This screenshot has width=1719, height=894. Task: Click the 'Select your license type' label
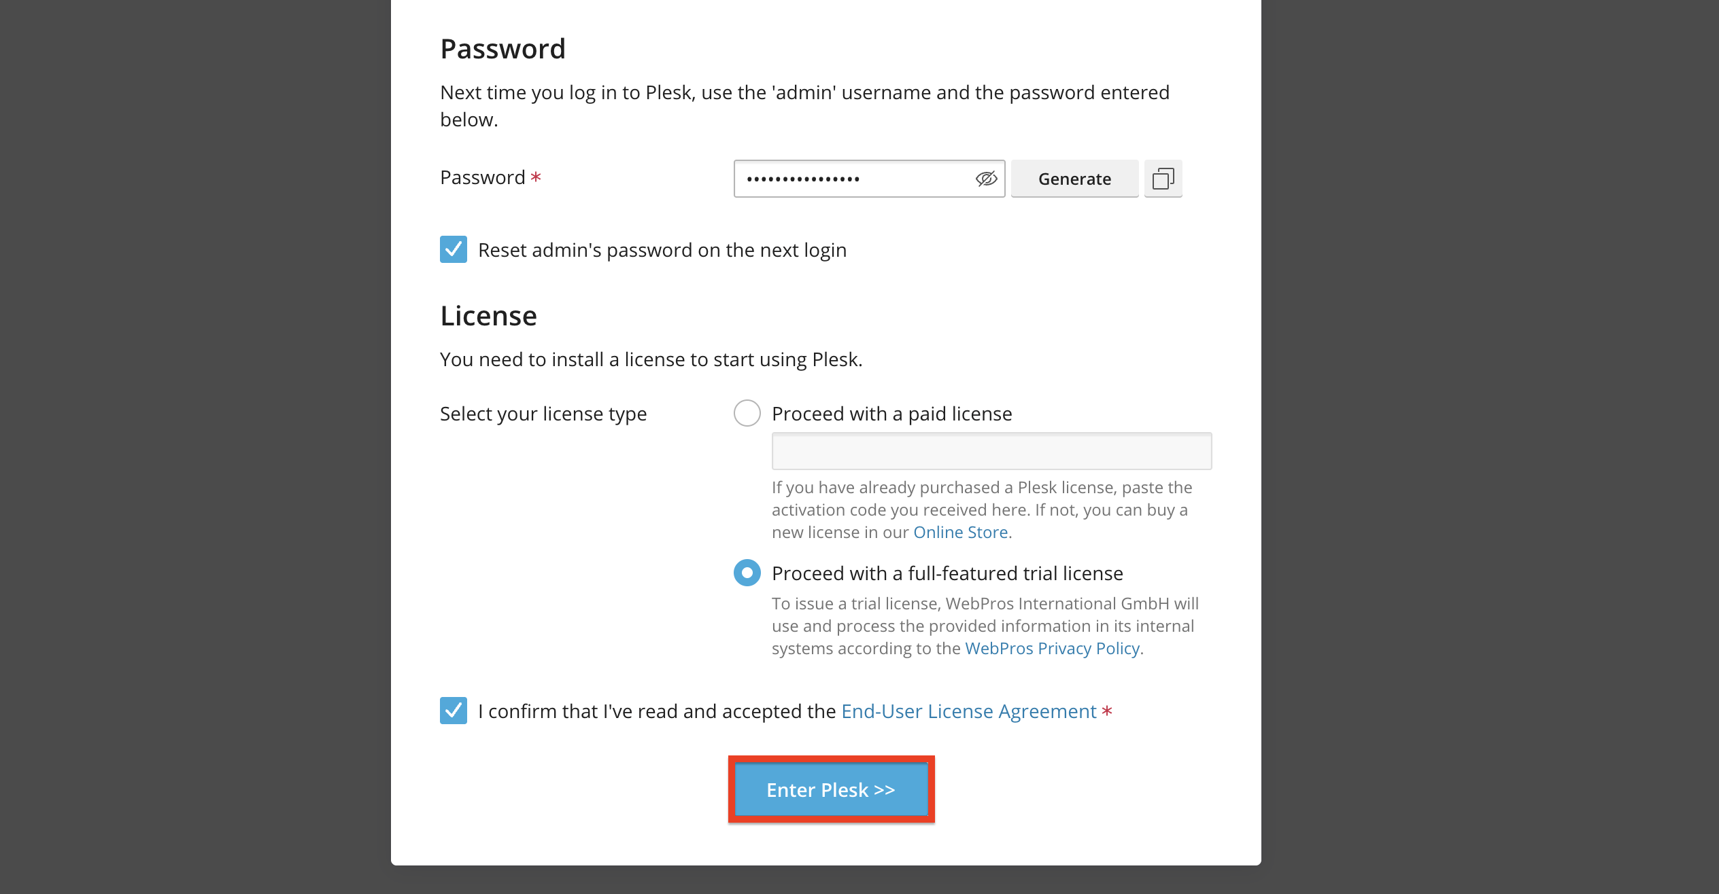(x=543, y=414)
